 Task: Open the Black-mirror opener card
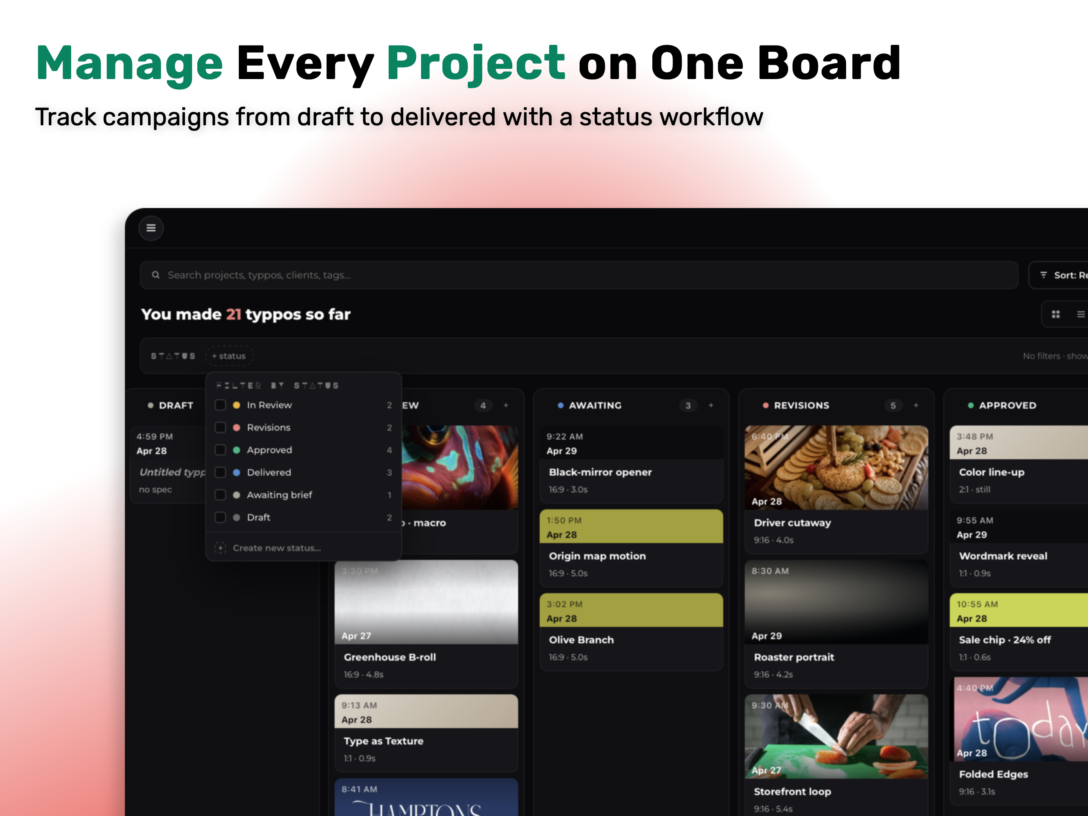point(631,464)
